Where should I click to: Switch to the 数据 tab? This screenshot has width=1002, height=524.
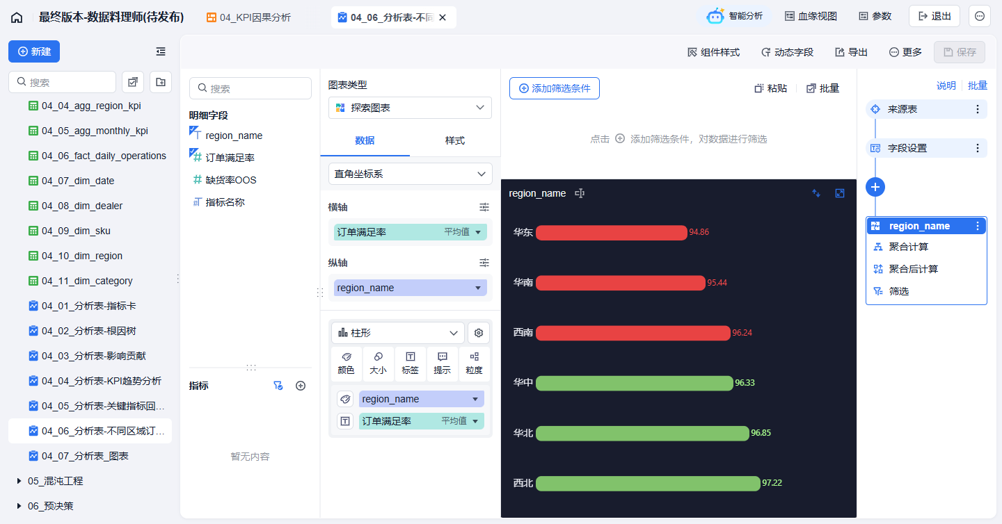(x=365, y=140)
